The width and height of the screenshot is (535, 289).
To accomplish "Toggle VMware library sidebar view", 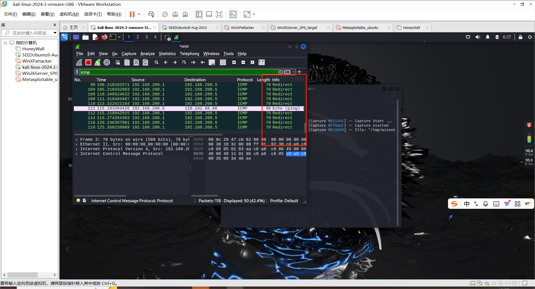I will click(199, 14).
